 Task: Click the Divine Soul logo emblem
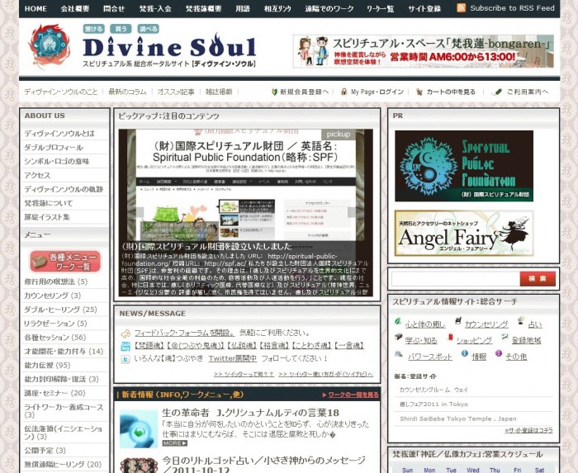50,47
